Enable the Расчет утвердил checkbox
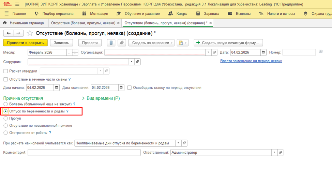This screenshot has width=332, height=187. click(x=5, y=71)
